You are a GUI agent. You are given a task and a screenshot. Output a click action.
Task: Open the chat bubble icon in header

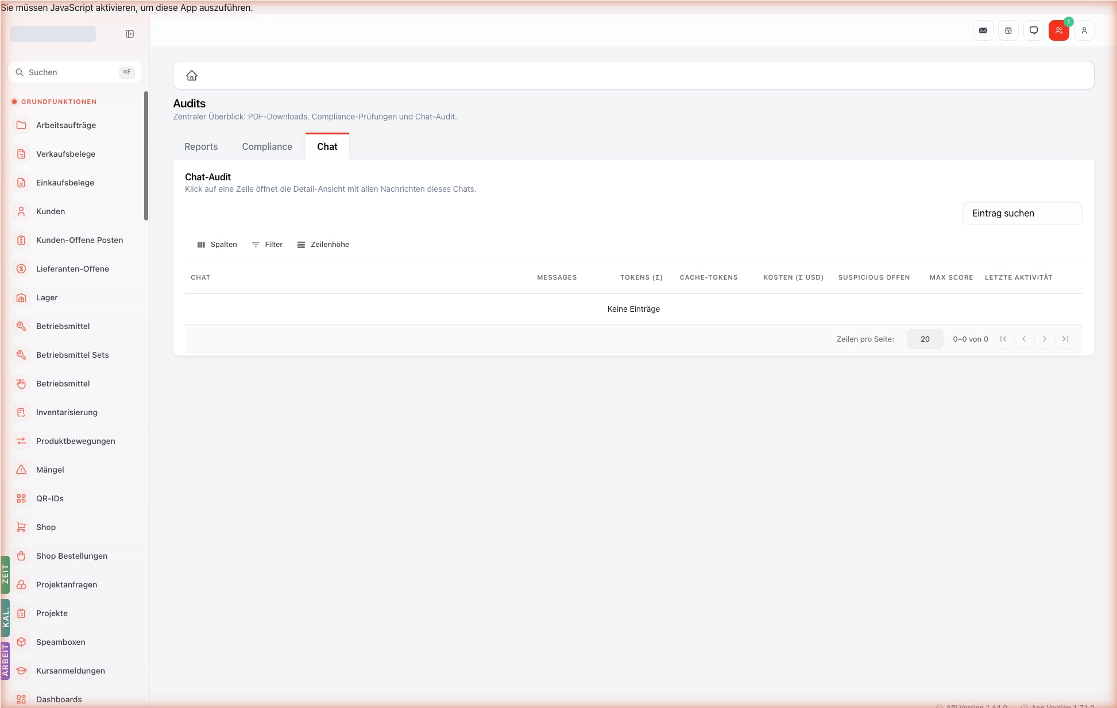coord(1034,30)
